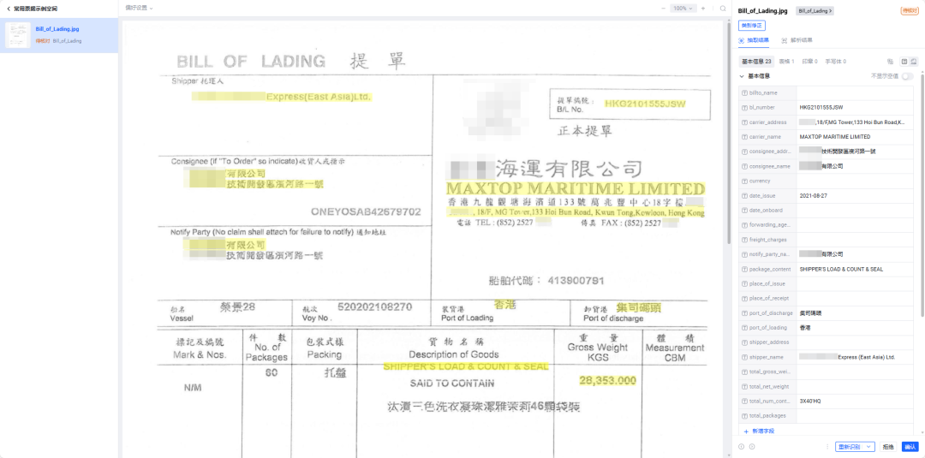Click the carrier_address value field
The image size is (925, 458).
click(855, 122)
